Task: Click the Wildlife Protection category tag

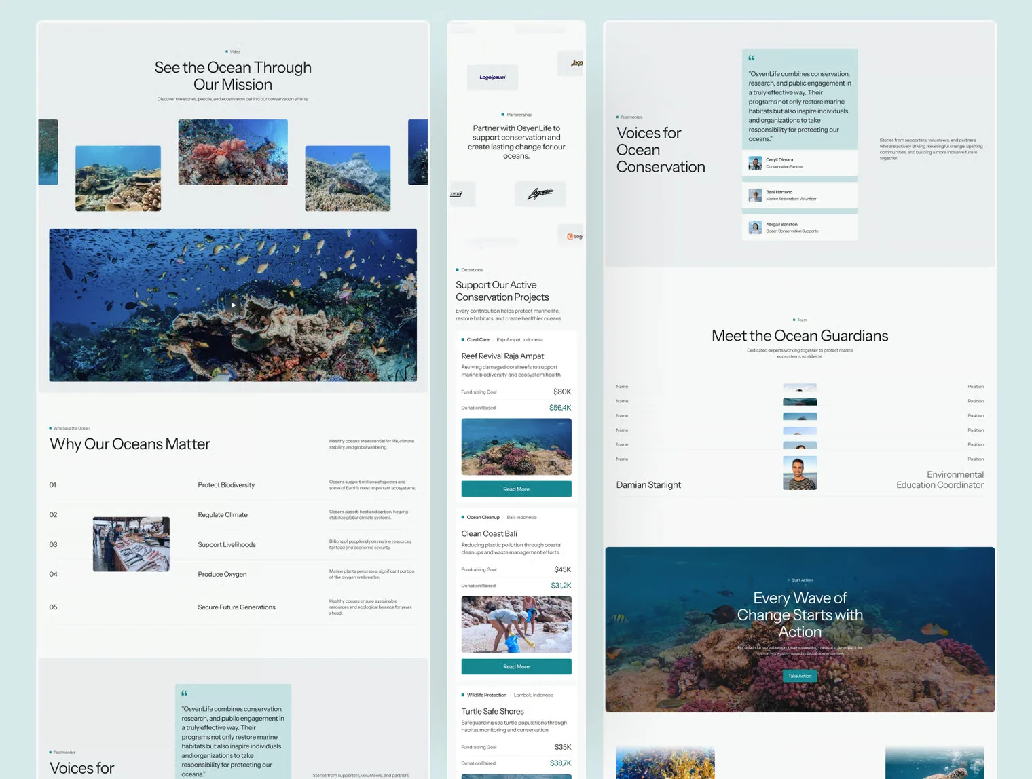Action: [484, 695]
